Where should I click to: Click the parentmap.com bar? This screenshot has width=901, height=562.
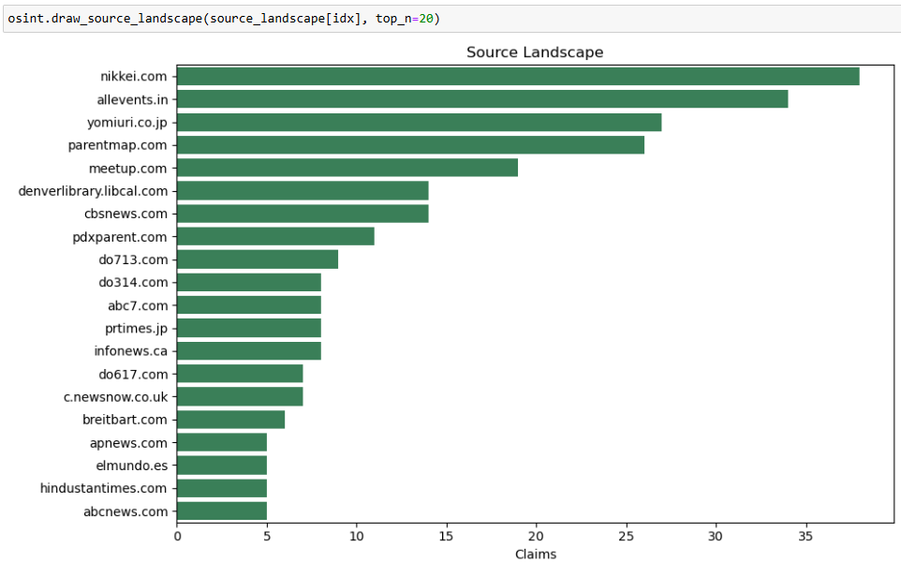[x=411, y=145]
